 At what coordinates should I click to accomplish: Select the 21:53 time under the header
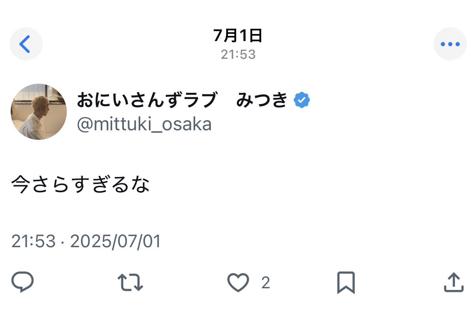237,54
